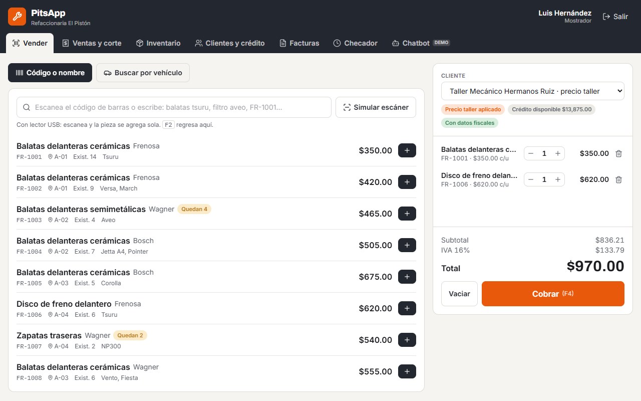Select Código o nombre search mode

[50, 73]
